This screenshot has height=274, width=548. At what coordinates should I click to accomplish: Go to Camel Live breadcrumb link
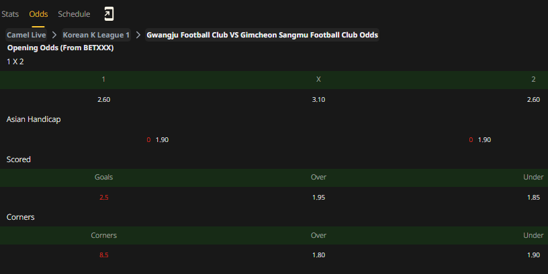26,35
